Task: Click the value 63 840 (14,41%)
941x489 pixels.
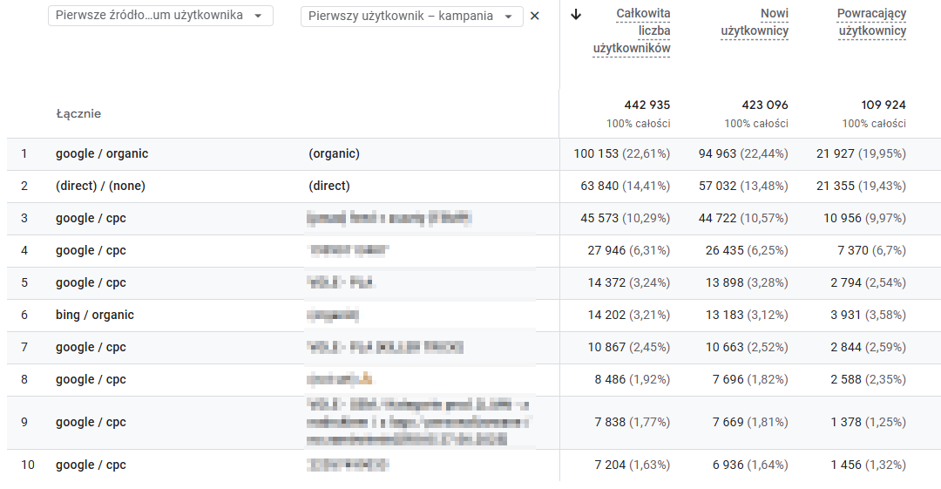Action: pos(626,187)
